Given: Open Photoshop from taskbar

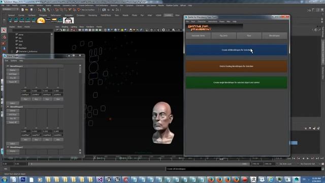Looking at the screenshot, I should (23, 179).
